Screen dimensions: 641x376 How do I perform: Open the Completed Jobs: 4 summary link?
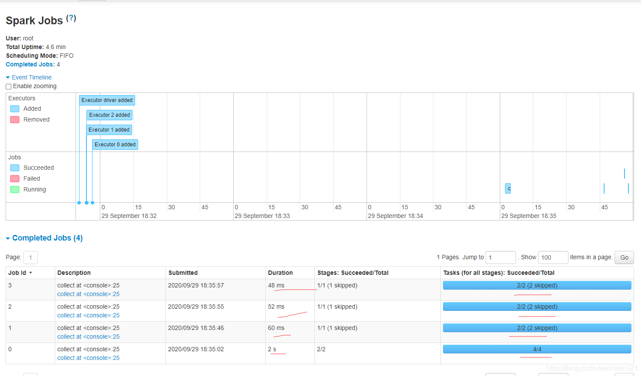click(30, 64)
